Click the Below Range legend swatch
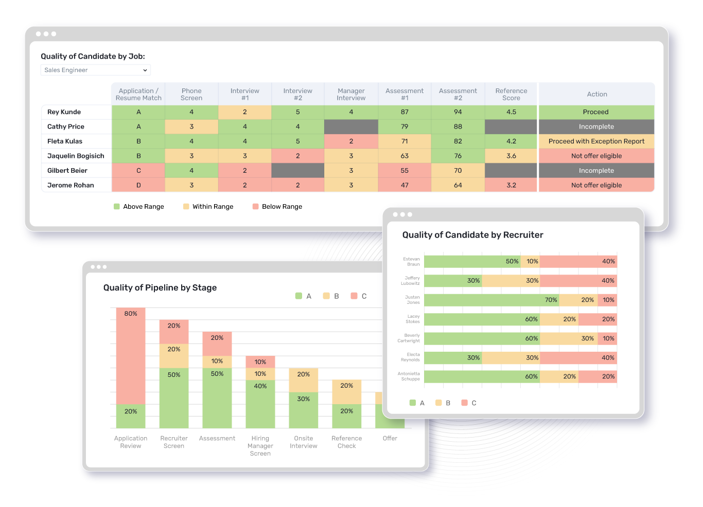This screenshot has height=507, width=703. (x=255, y=206)
